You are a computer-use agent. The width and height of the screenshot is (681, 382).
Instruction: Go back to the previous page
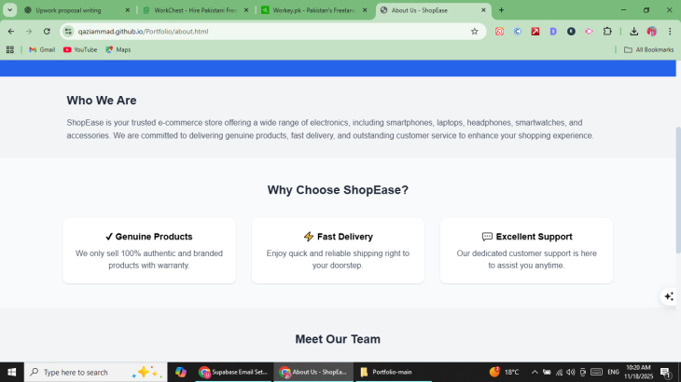11,31
